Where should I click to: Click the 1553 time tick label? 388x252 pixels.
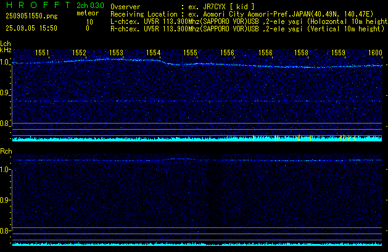pyautogui.click(x=116, y=53)
